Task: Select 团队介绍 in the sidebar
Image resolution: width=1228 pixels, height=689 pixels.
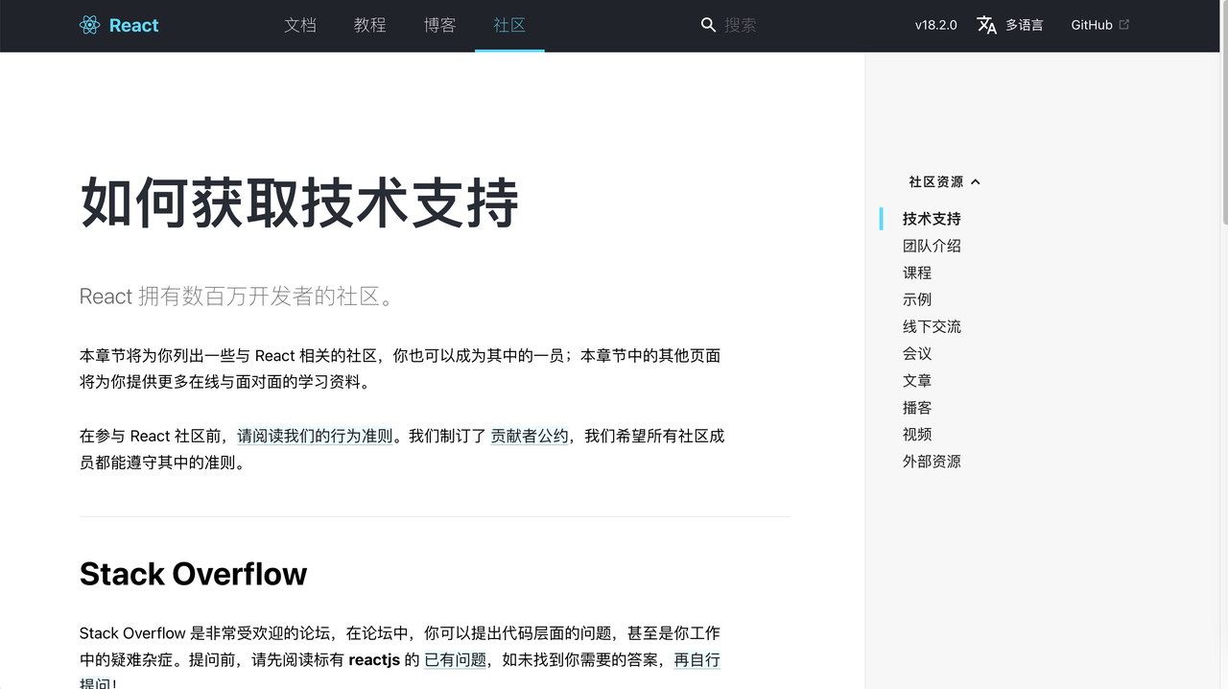Action: click(932, 246)
